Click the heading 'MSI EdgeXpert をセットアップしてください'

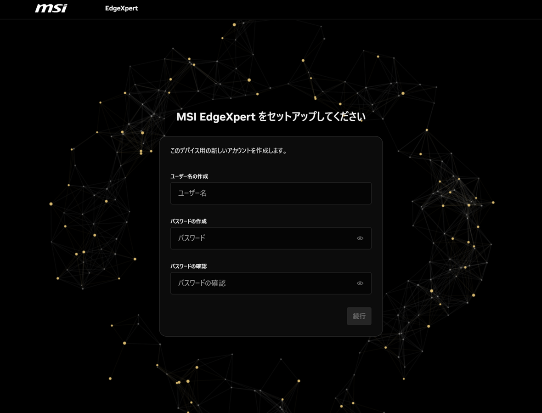(271, 117)
